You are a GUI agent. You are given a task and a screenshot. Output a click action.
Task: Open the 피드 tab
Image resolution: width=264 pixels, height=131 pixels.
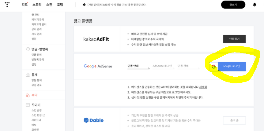tap(25, 5)
